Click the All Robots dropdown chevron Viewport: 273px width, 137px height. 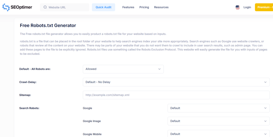coord(159,69)
